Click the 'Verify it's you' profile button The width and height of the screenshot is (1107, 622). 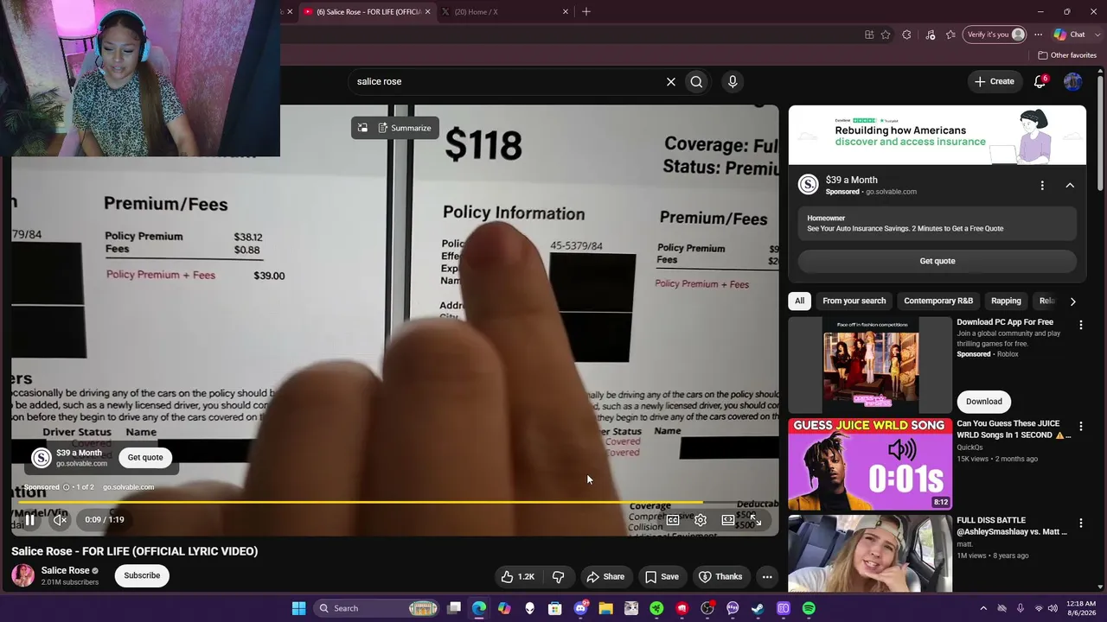point(995,35)
